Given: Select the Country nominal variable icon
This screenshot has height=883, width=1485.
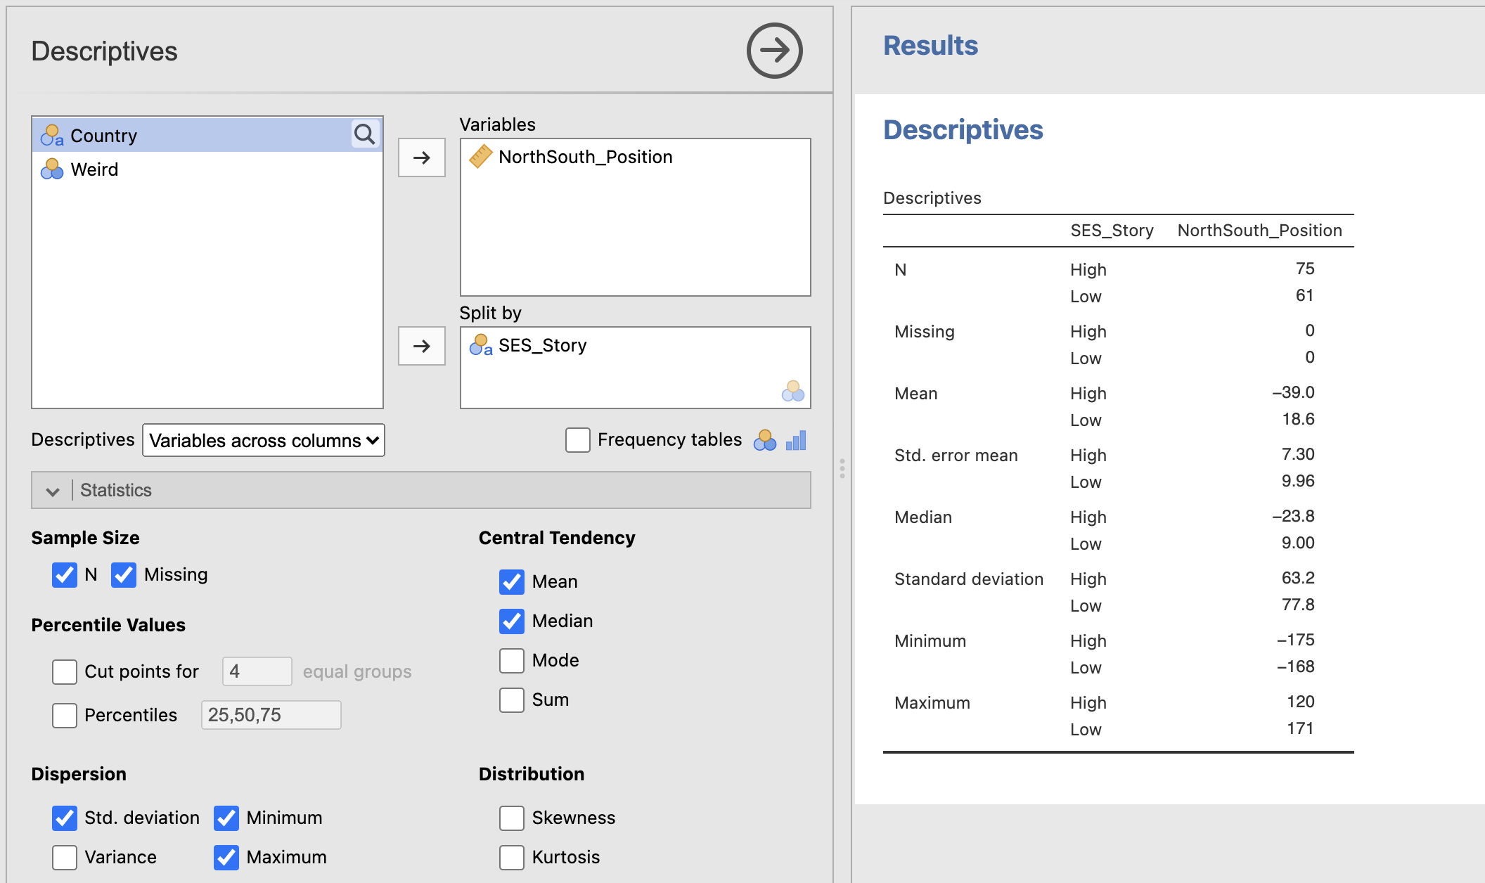Looking at the screenshot, I should click(52, 135).
